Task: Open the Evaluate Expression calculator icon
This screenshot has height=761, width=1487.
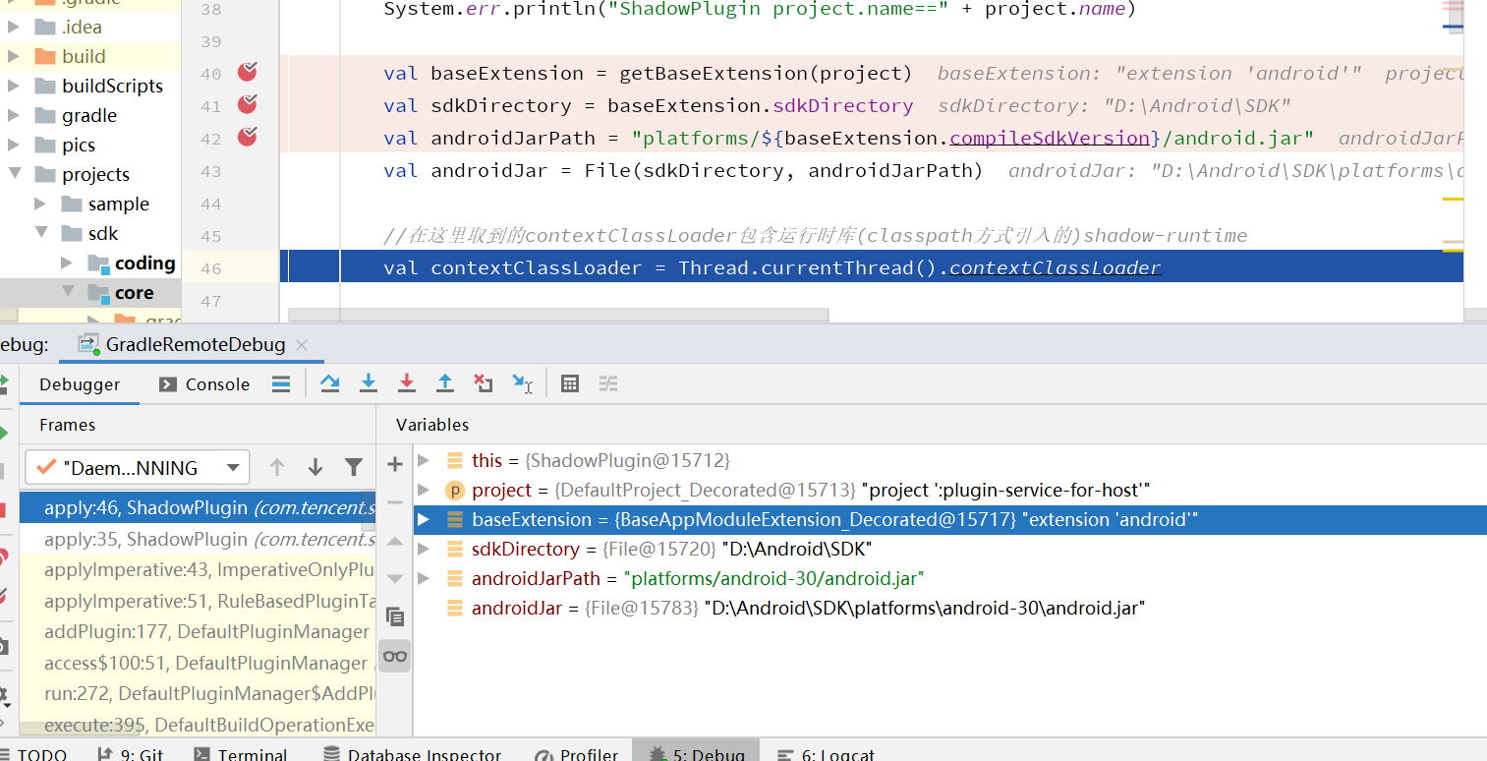Action: (569, 383)
